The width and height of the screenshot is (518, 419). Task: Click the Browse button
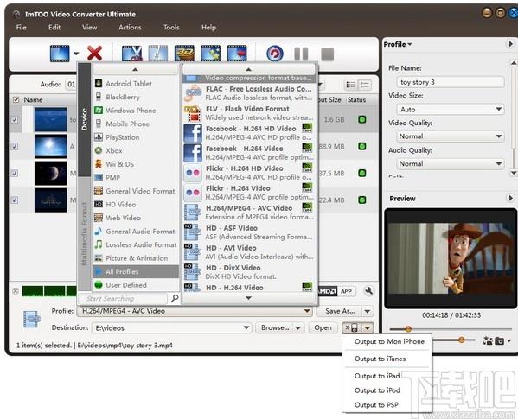[274, 327]
